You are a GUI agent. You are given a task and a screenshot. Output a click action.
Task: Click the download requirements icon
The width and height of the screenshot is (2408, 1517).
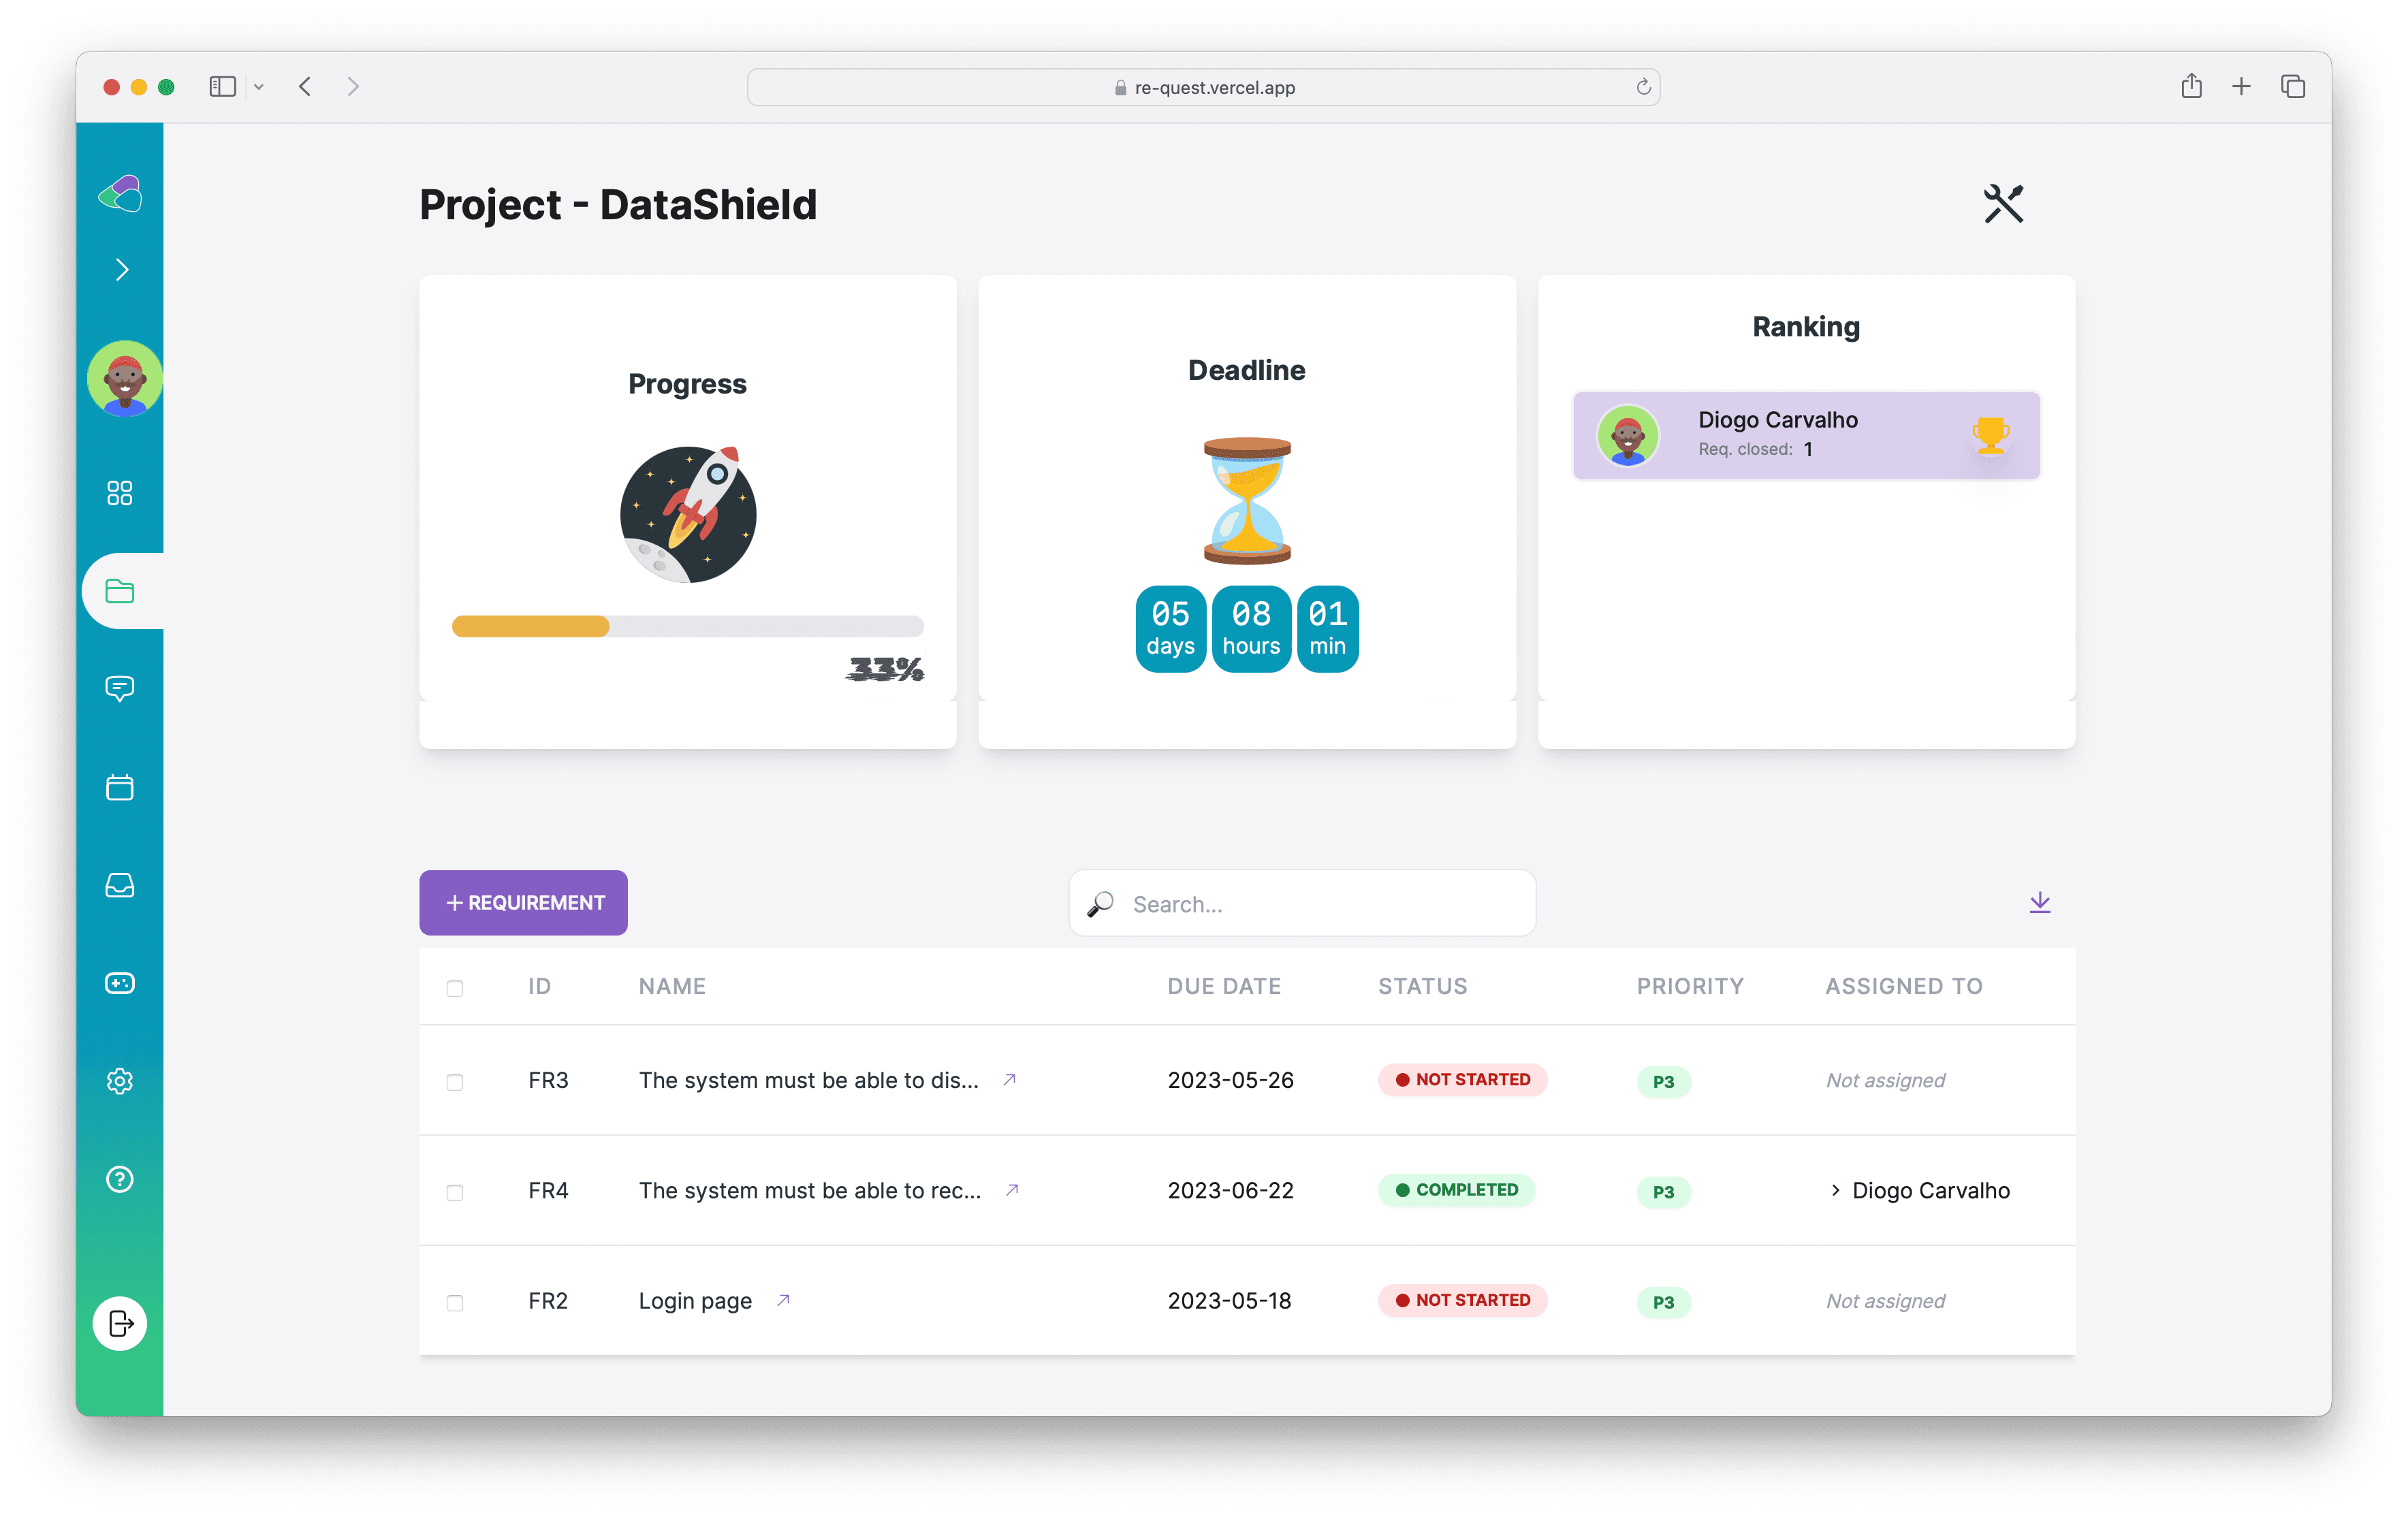pos(2040,903)
